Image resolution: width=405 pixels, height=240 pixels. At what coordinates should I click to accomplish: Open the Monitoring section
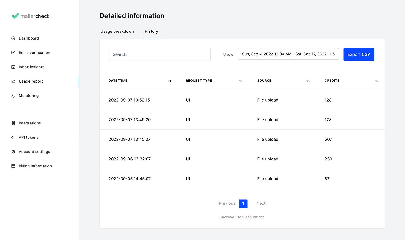point(29,96)
